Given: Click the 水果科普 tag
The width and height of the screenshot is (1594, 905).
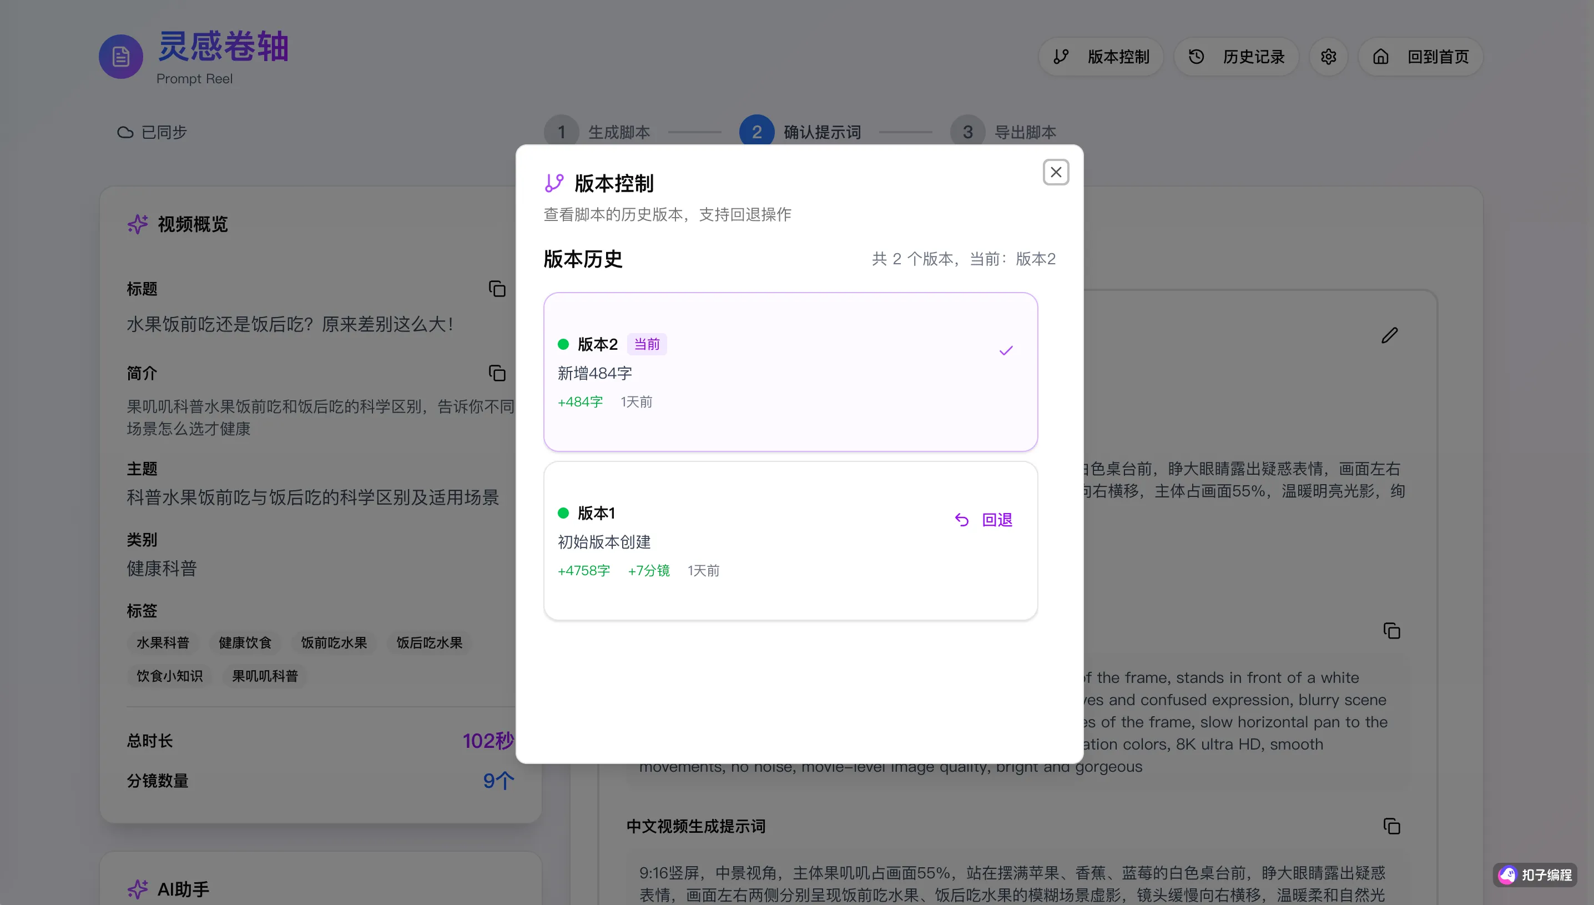Looking at the screenshot, I should pos(163,643).
